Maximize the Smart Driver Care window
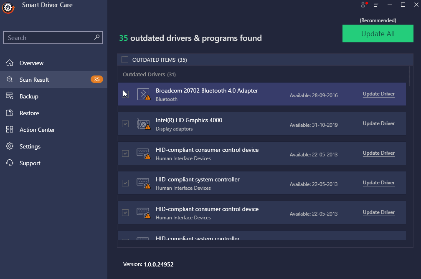This screenshot has height=279, width=421. [403, 5]
